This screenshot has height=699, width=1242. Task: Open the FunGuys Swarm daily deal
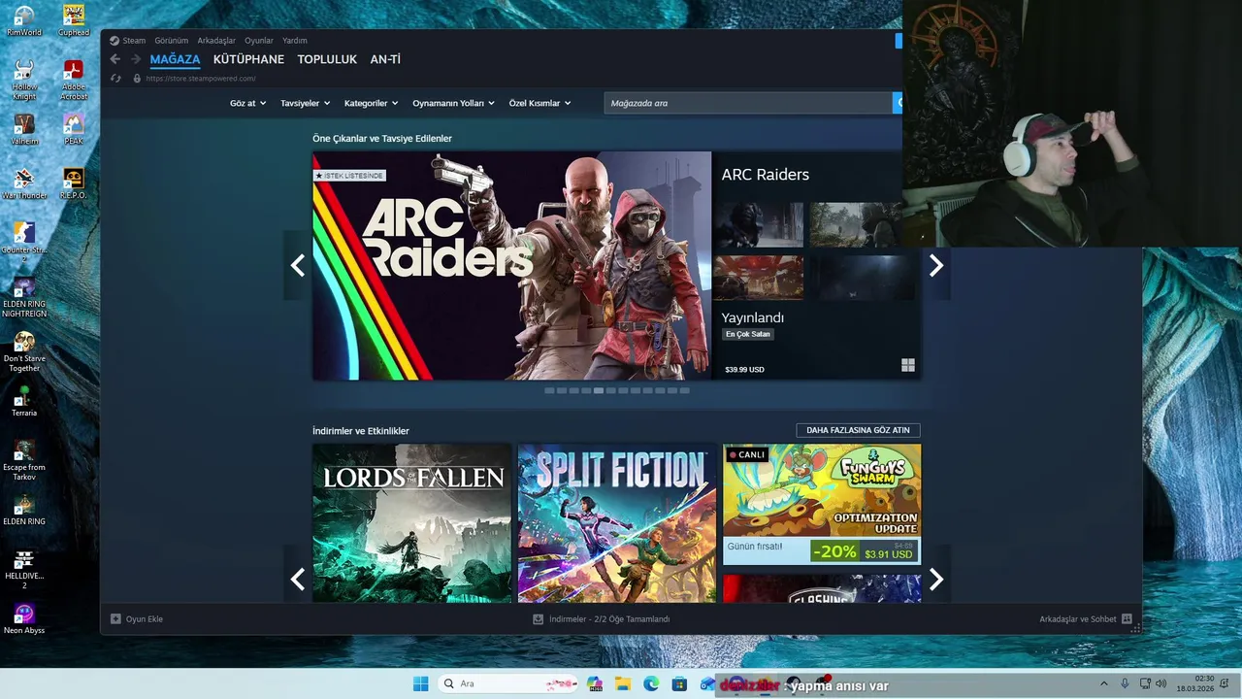tap(822, 504)
